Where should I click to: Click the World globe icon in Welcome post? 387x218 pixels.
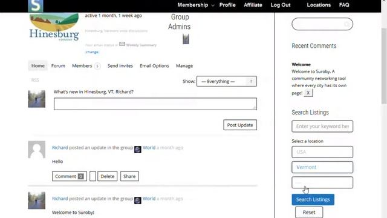[x=138, y=200]
